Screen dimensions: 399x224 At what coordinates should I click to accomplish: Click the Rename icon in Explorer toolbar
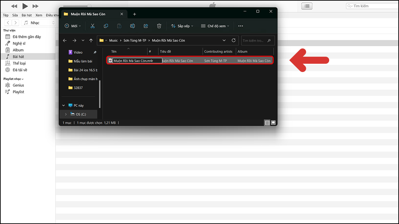point(132,26)
